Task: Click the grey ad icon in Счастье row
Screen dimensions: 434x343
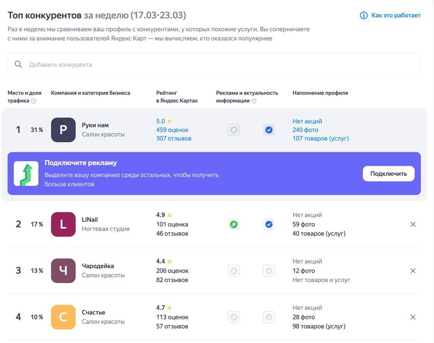Action: click(x=234, y=317)
